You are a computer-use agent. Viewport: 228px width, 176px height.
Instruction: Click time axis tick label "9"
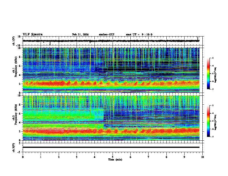pyautogui.click(x=184, y=157)
